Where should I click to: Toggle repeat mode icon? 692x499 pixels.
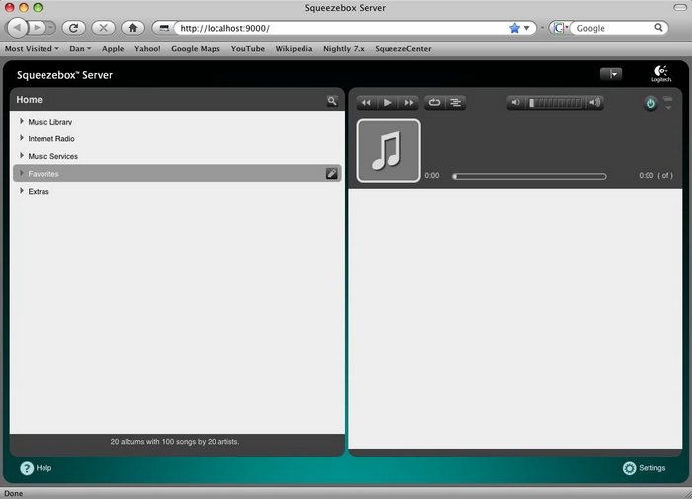pos(434,103)
